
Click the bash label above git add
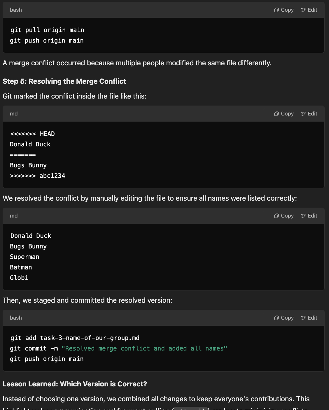16,318
